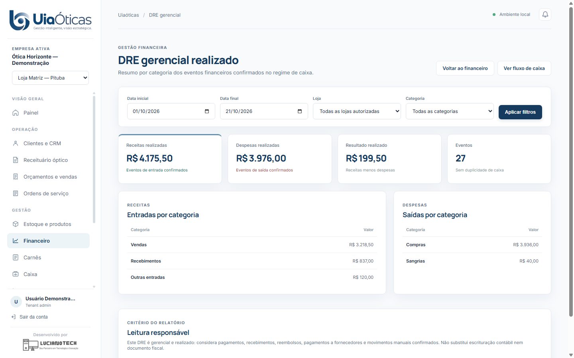The width and height of the screenshot is (574, 358).
Task: Click the Compras row in Saídas table
Action: click(x=472, y=245)
